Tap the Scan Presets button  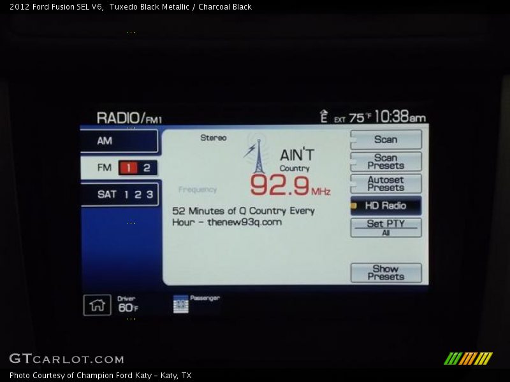tap(386, 162)
